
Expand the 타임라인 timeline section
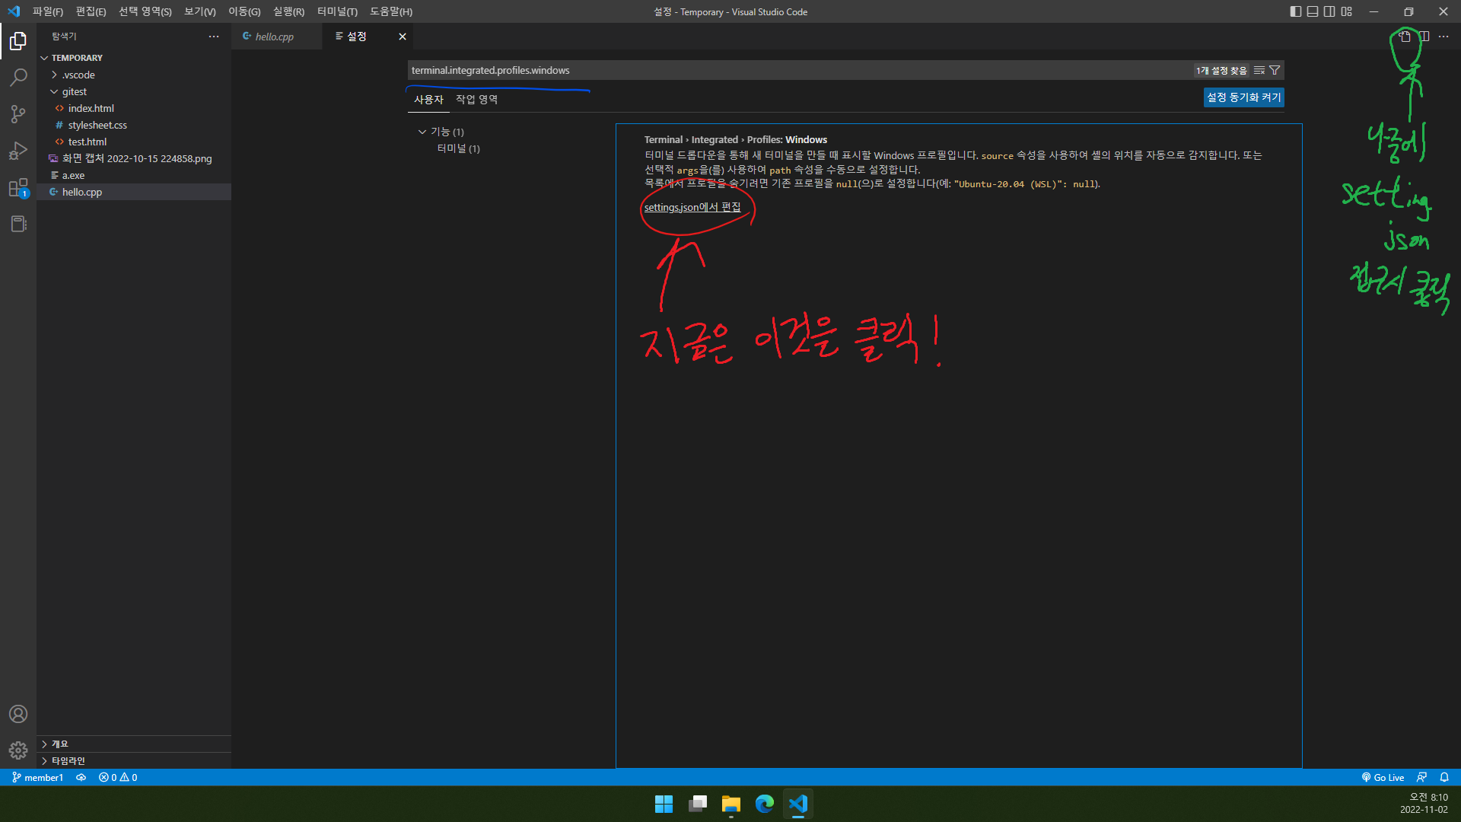coord(44,760)
